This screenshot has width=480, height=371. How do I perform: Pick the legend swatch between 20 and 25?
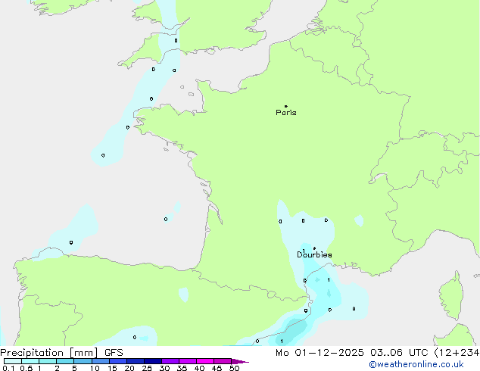136,361
